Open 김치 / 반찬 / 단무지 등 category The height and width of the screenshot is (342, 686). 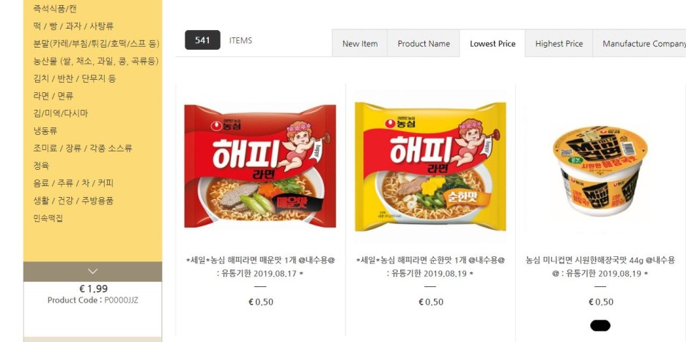pos(74,78)
